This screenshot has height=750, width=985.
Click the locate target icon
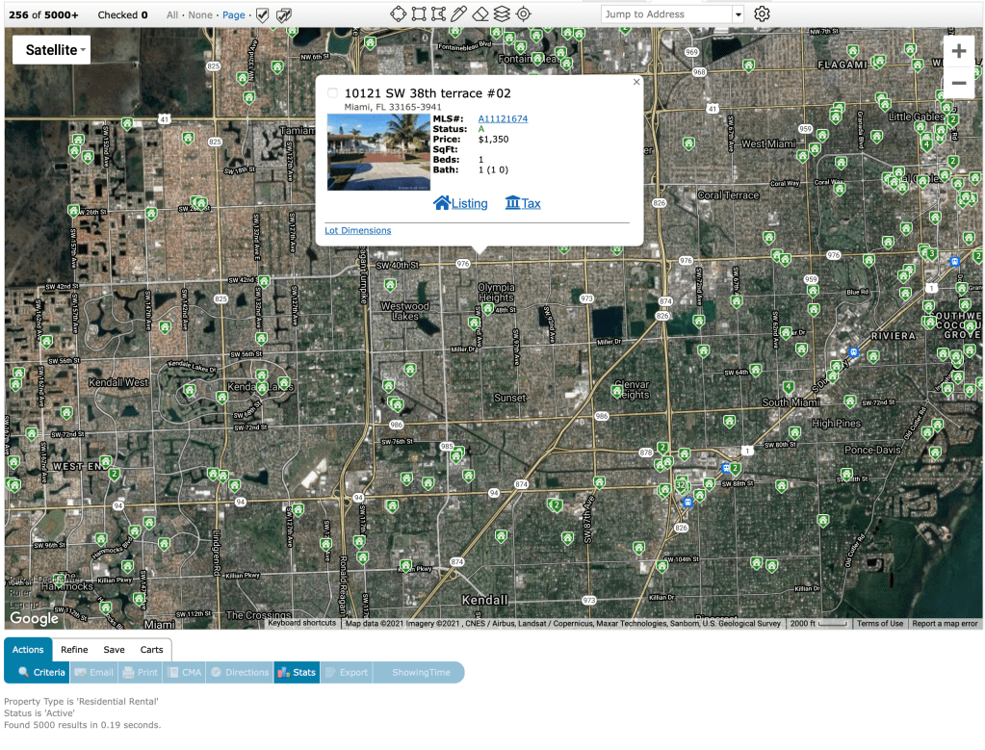tap(523, 13)
